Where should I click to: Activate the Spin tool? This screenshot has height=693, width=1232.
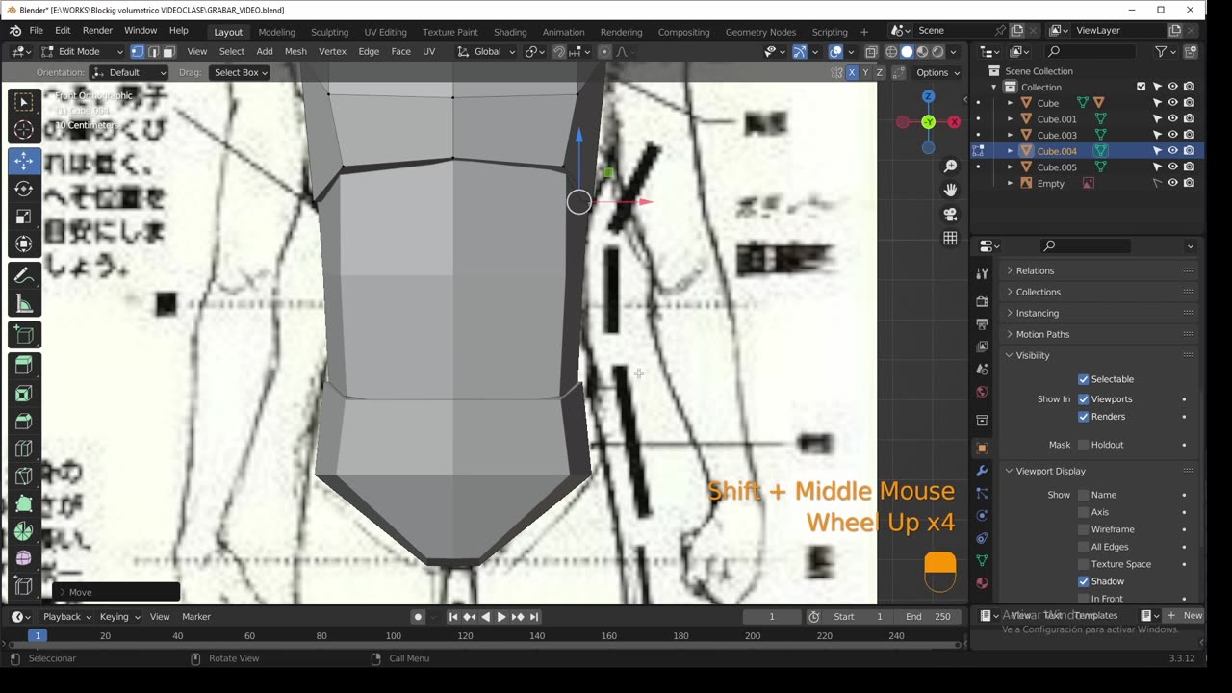24,531
